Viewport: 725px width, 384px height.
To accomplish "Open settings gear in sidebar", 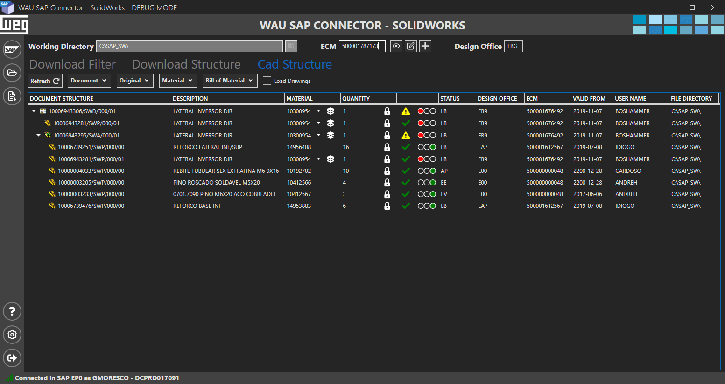I will pos(12,335).
